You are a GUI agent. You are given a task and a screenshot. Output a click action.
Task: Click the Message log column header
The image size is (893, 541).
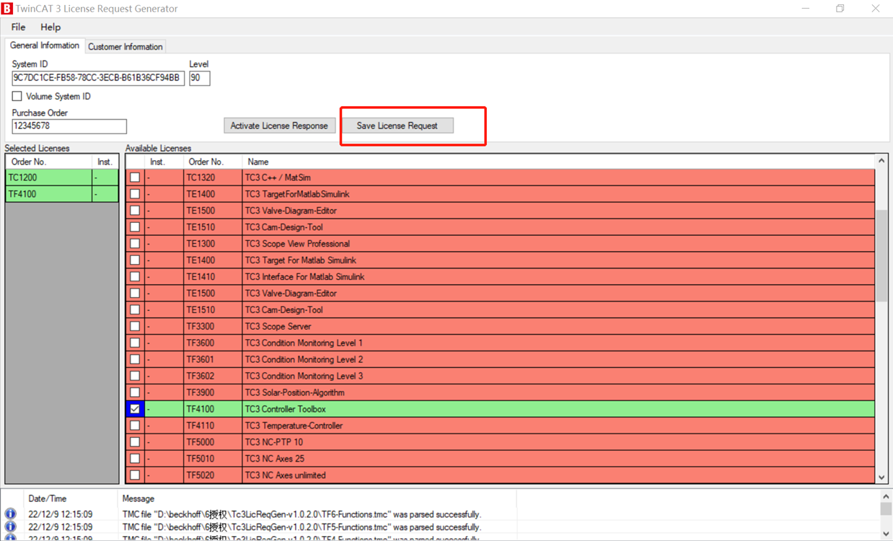(317, 498)
